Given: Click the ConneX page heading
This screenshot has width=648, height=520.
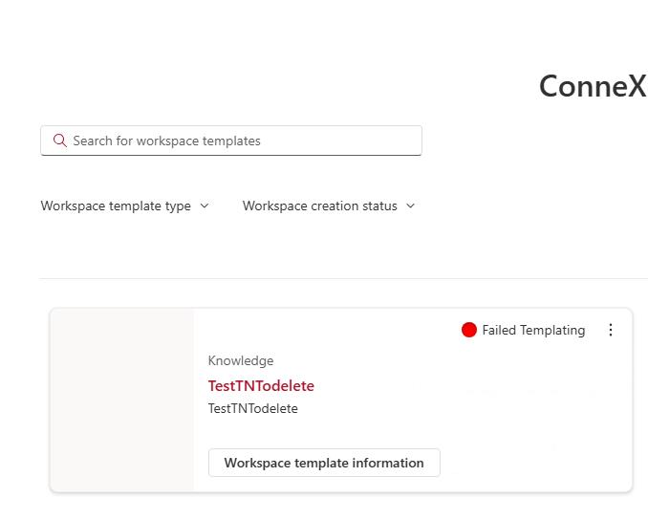Looking at the screenshot, I should tap(593, 86).
